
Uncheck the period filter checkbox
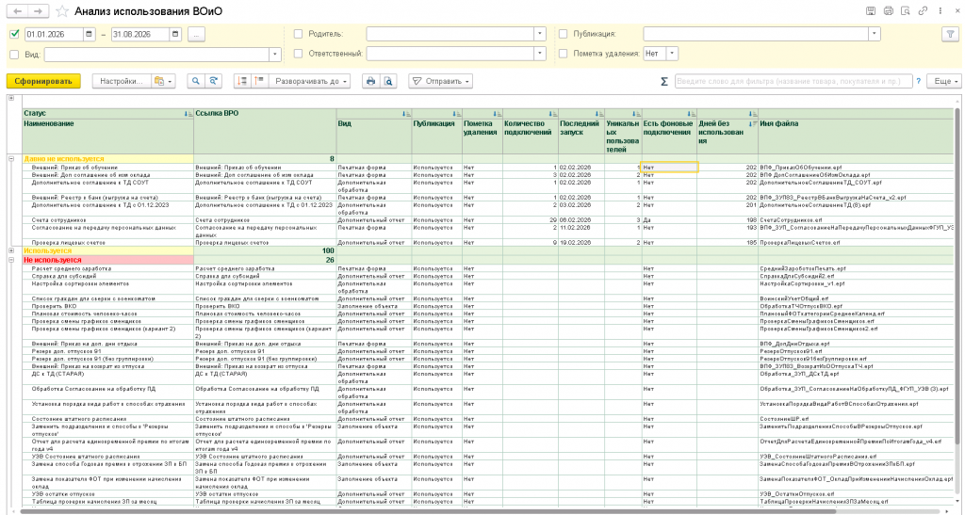coord(15,35)
